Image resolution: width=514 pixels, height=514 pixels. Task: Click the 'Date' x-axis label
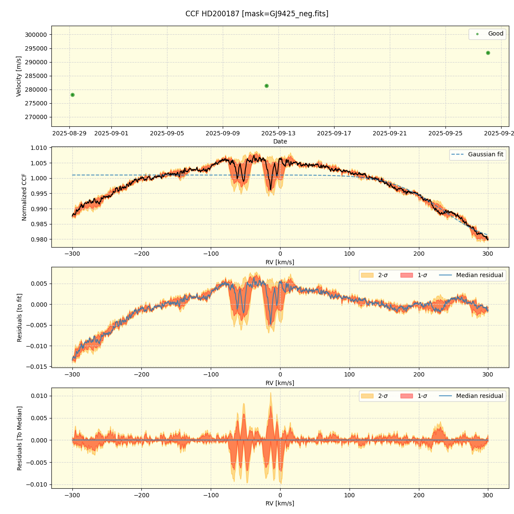pyautogui.click(x=280, y=141)
